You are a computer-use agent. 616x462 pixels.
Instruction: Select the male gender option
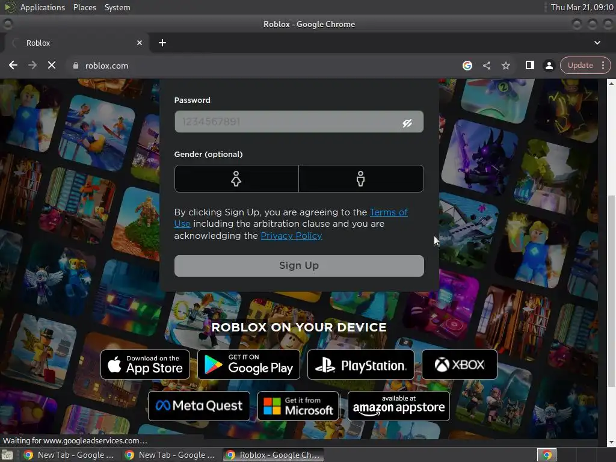tap(361, 179)
